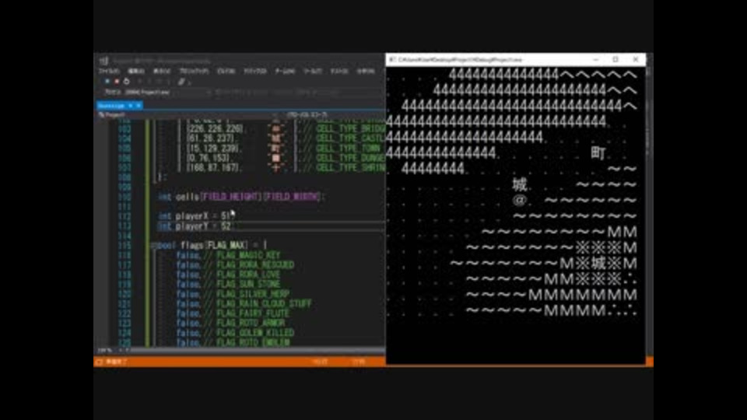This screenshot has width=747, height=420.
Task: Click the {15, 129, 239} CELL_TYPE_TOWN line
Action: click(x=286, y=148)
